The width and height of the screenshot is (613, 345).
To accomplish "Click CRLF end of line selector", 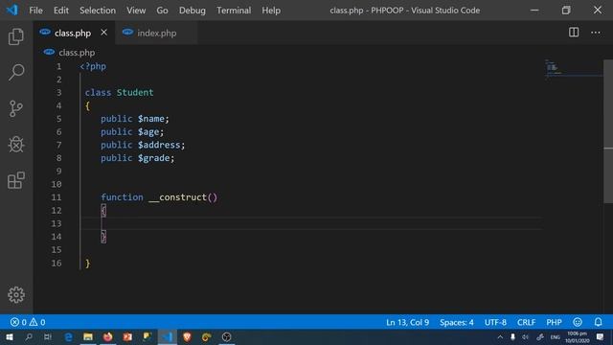I will pos(526,322).
